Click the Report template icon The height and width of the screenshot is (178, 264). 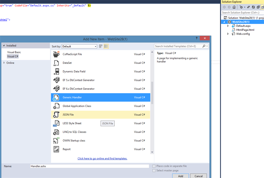(56, 149)
